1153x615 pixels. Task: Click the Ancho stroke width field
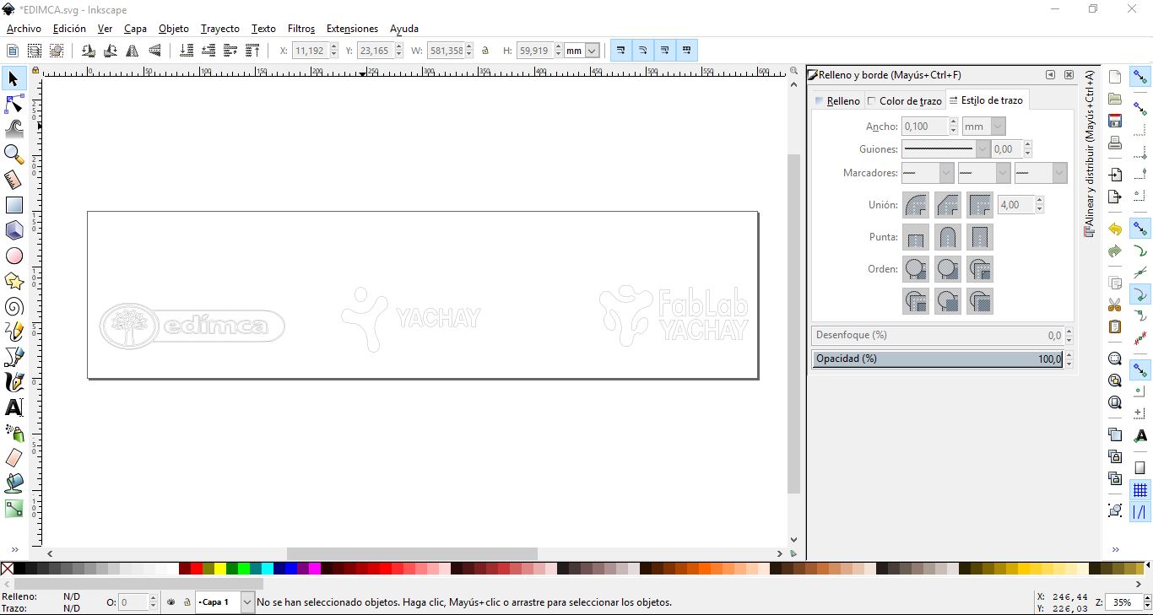click(x=924, y=127)
